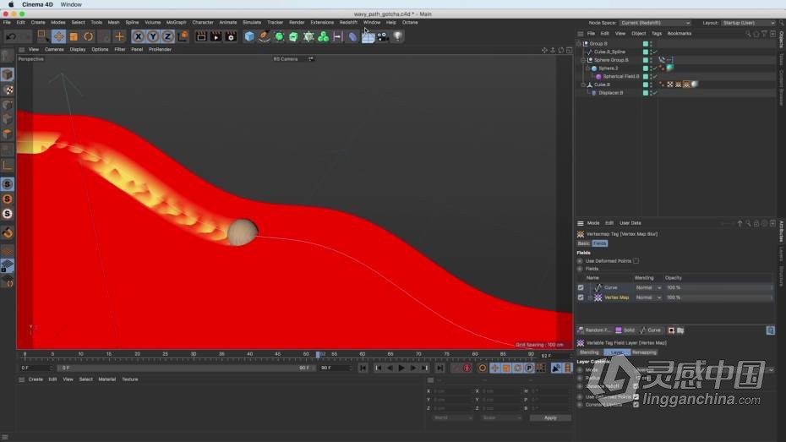Switch to the Remapping tab

[644, 352]
